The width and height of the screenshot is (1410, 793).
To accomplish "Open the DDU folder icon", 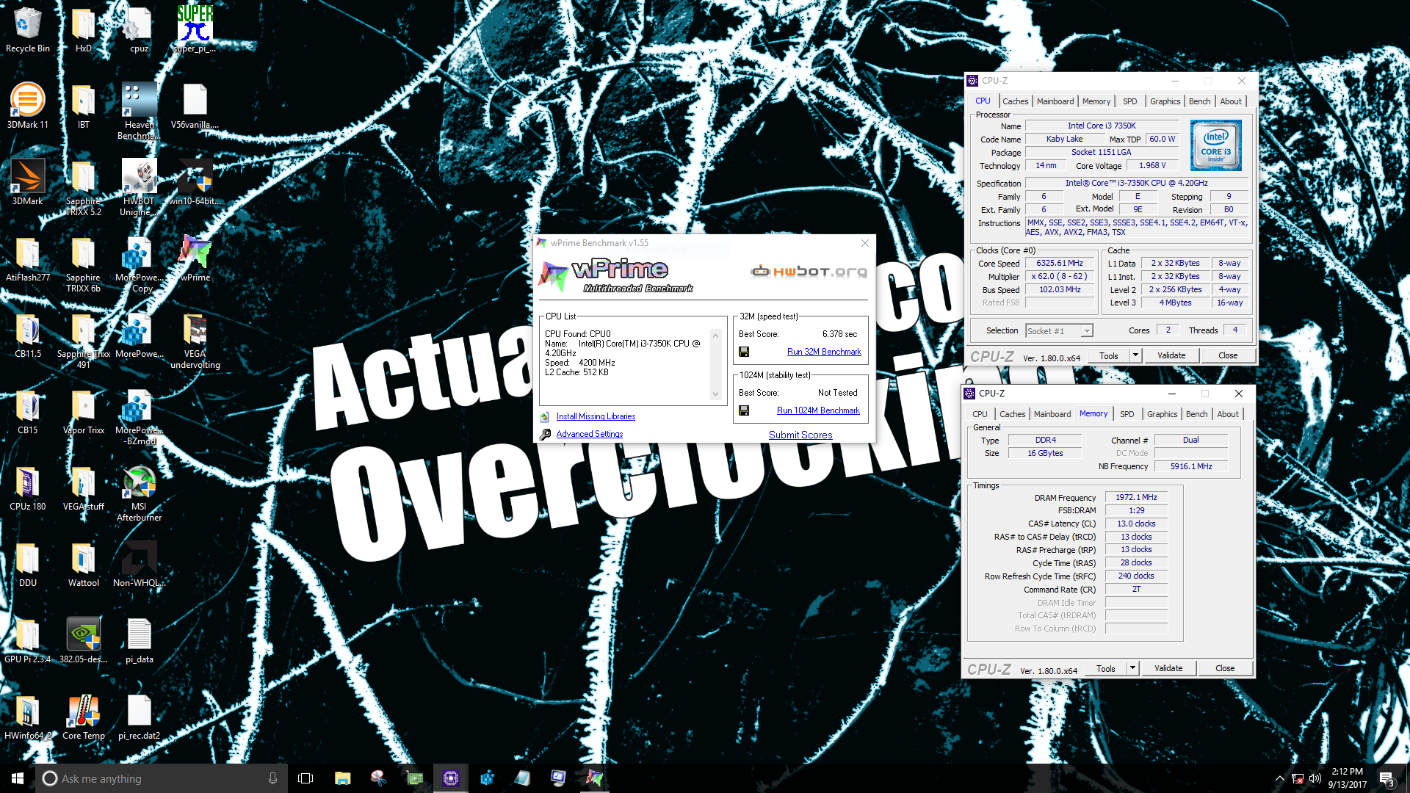I will pos(27,564).
